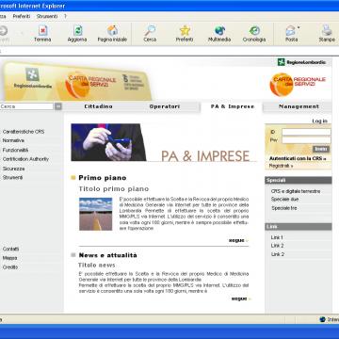Click the Termina stop icon
The height and width of the screenshot is (339, 339).
tap(42, 31)
